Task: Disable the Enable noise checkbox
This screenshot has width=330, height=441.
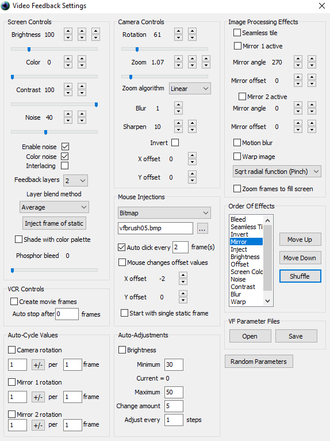Action: 65,147
